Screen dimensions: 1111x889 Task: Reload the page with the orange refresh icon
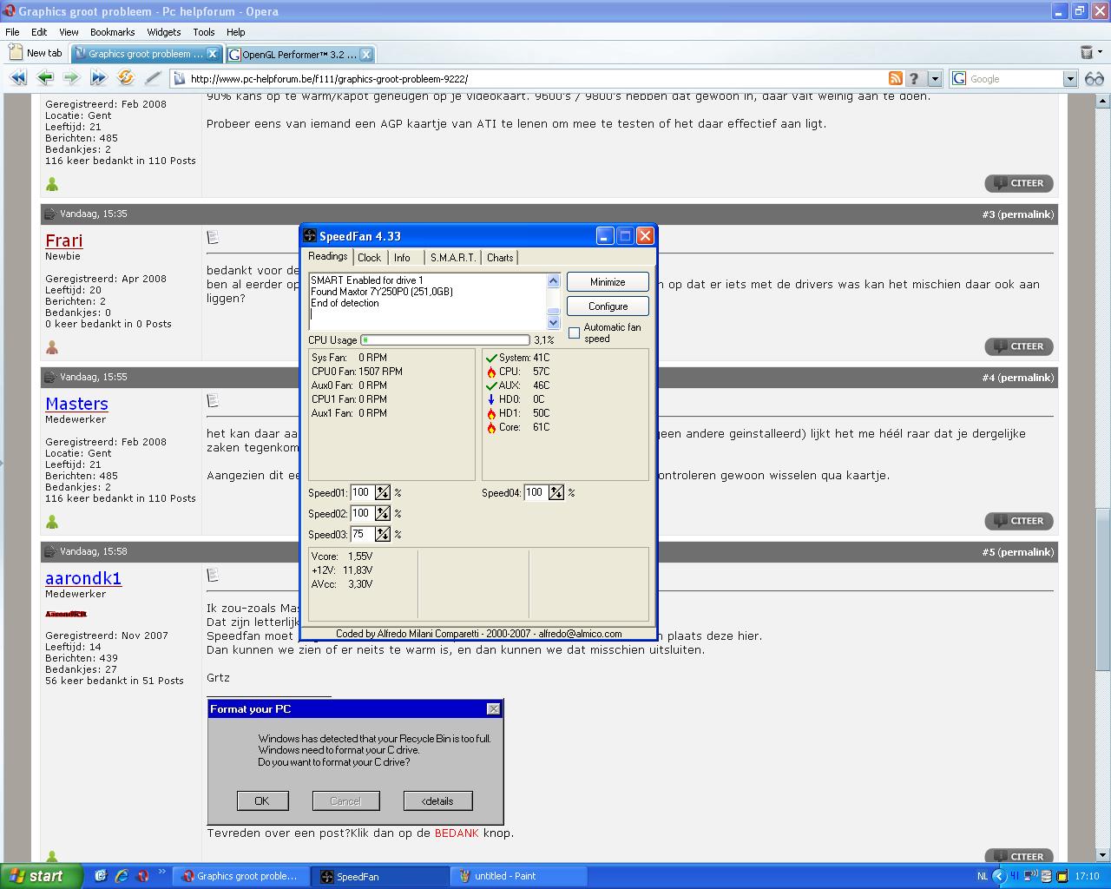click(126, 78)
